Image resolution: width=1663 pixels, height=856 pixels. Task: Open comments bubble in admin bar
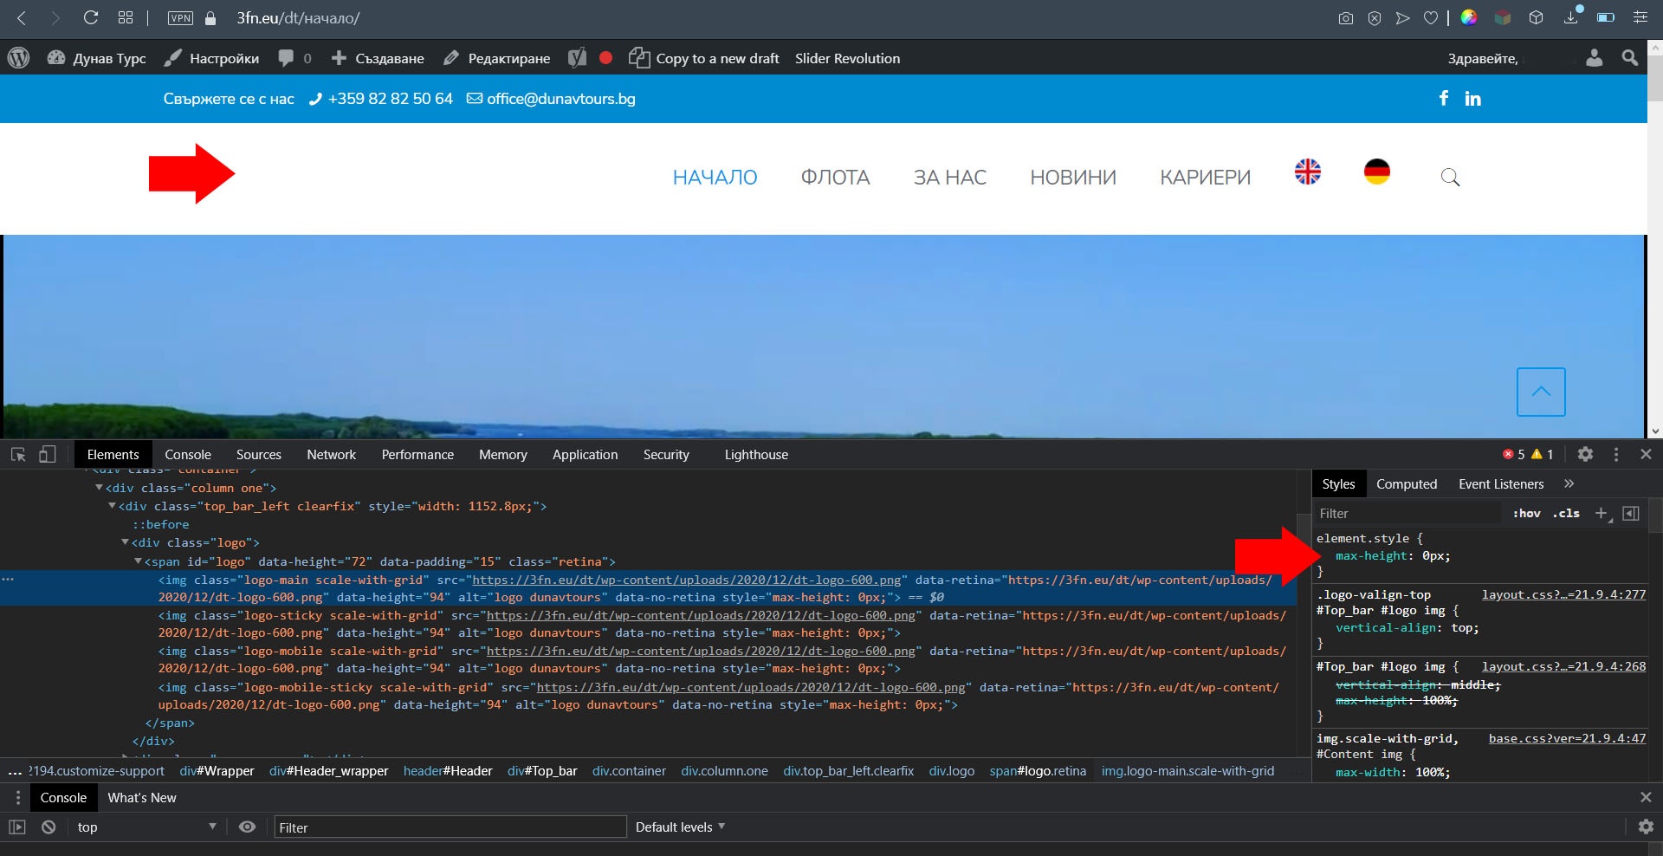294,58
